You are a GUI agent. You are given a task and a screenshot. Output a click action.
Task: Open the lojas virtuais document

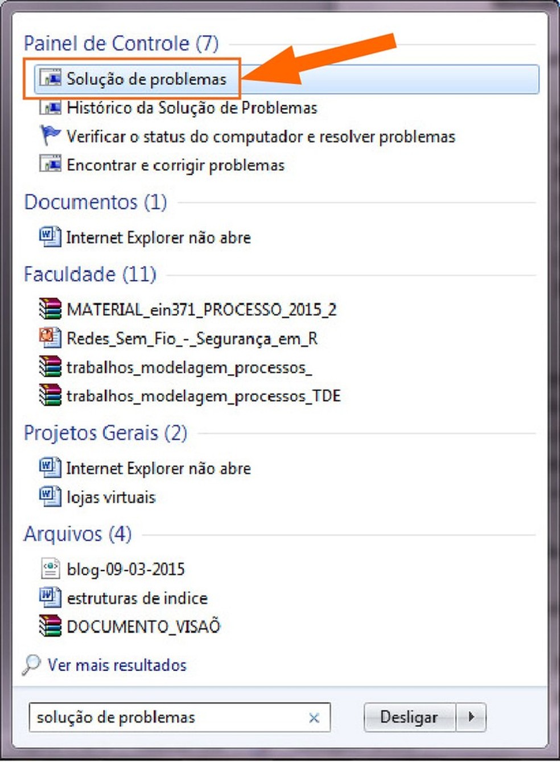tap(111, 496)
